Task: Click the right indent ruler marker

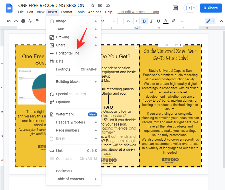Action: coord(137,28)
